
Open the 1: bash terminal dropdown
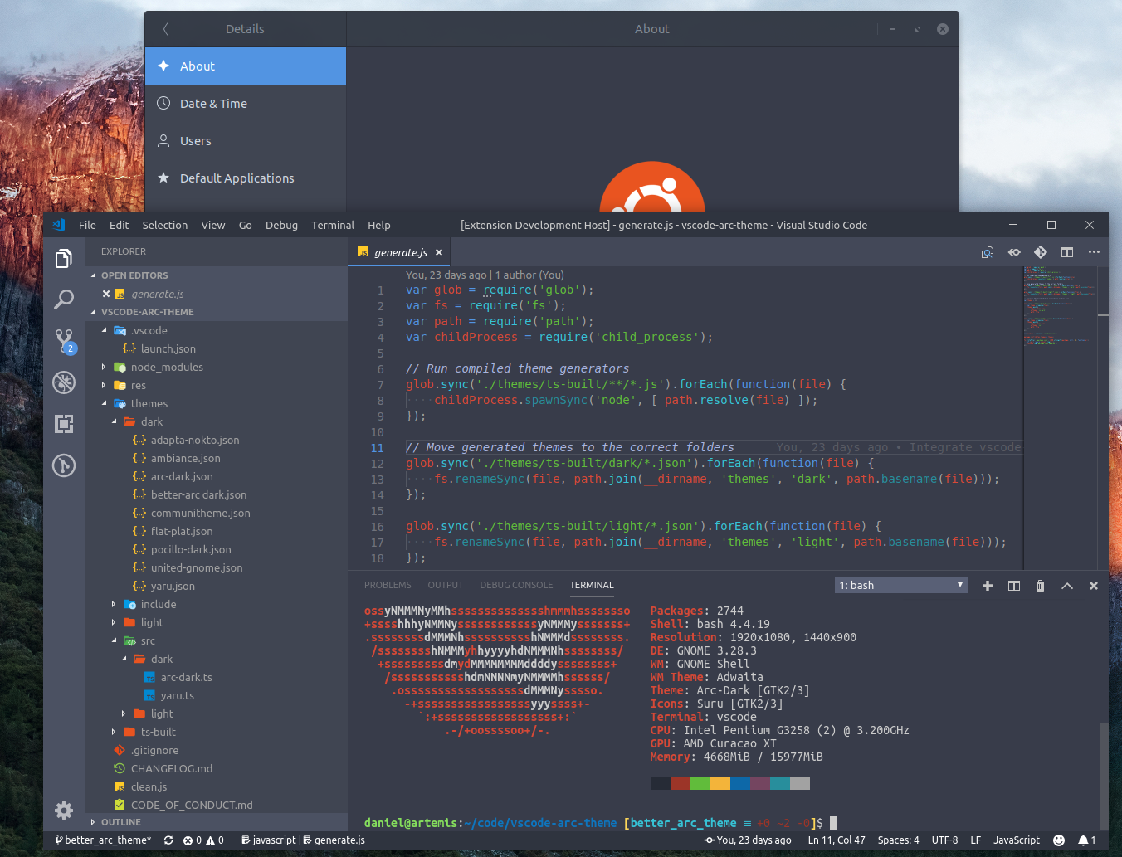click(x=901, y=586)
